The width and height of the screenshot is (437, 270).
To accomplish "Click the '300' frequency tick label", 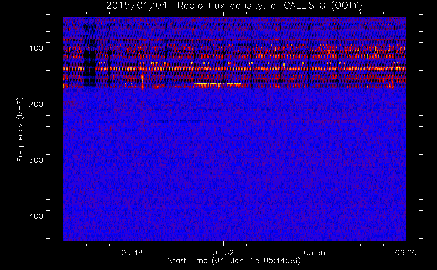I will (x=36, y=160).
